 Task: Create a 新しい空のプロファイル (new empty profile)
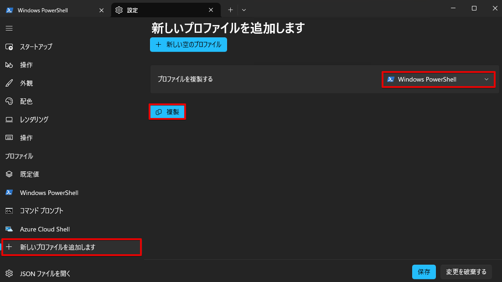pyautogui.click(x=188, y=44)
